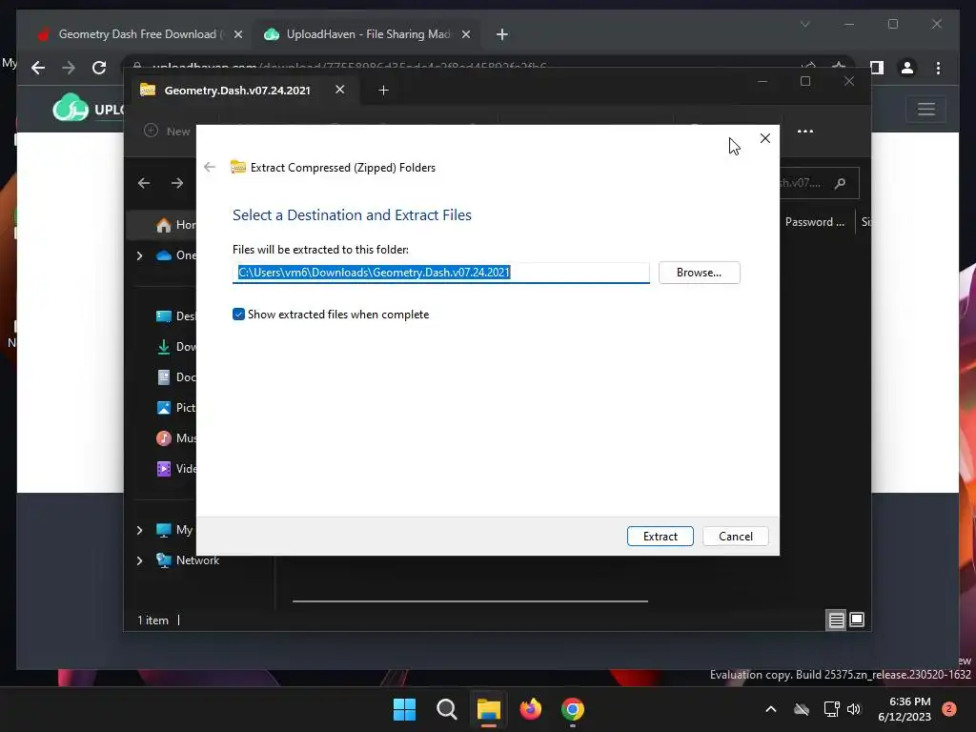The height and width of the screenshot is (732, 976).
Task: Close the UploadHaven browser tab
Action: click(465, 35)
